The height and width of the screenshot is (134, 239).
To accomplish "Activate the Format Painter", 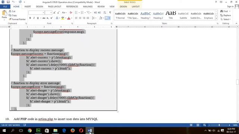I will pyautogui.click(x=17, y=19).
